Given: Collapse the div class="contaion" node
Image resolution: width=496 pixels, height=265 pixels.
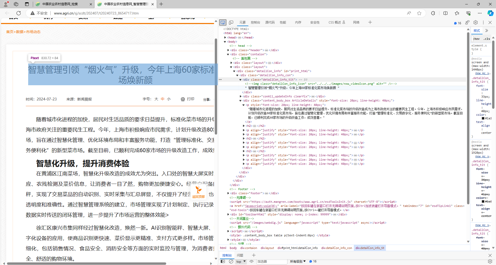Looking at the screenshot, I should coord(228,54).
